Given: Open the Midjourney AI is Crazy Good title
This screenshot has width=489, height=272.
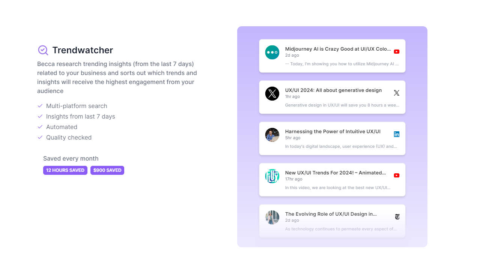Looking at the screenshot, I should click(x=338, y=49).
